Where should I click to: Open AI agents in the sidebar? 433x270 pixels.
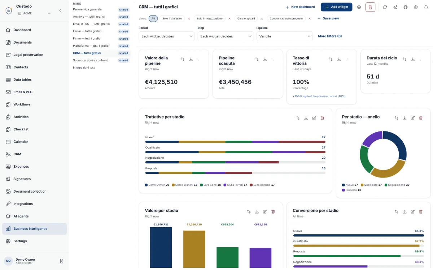pos(34,216)
